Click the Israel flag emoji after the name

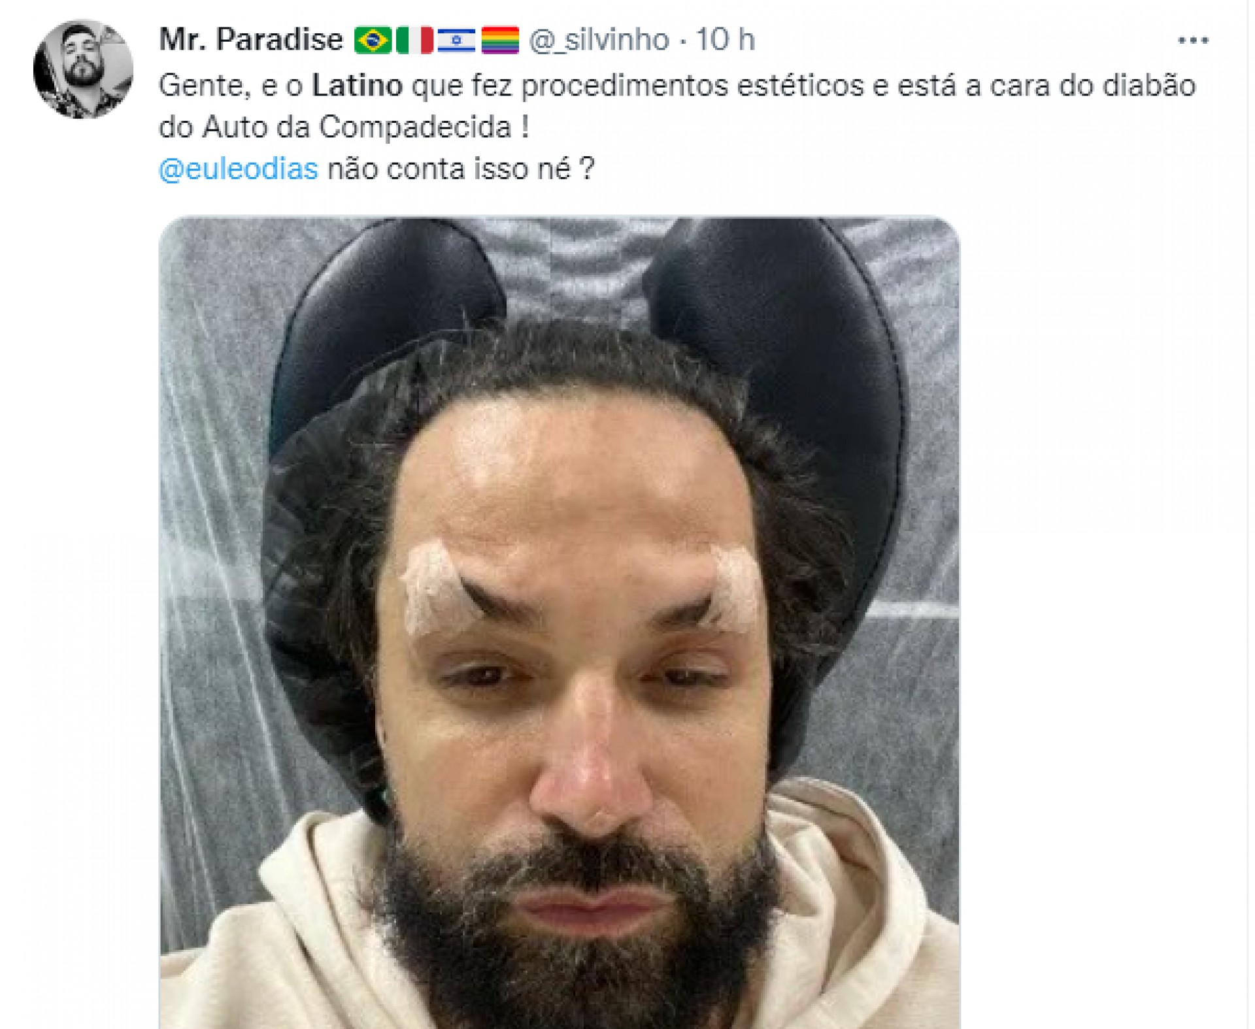(456, 40)
